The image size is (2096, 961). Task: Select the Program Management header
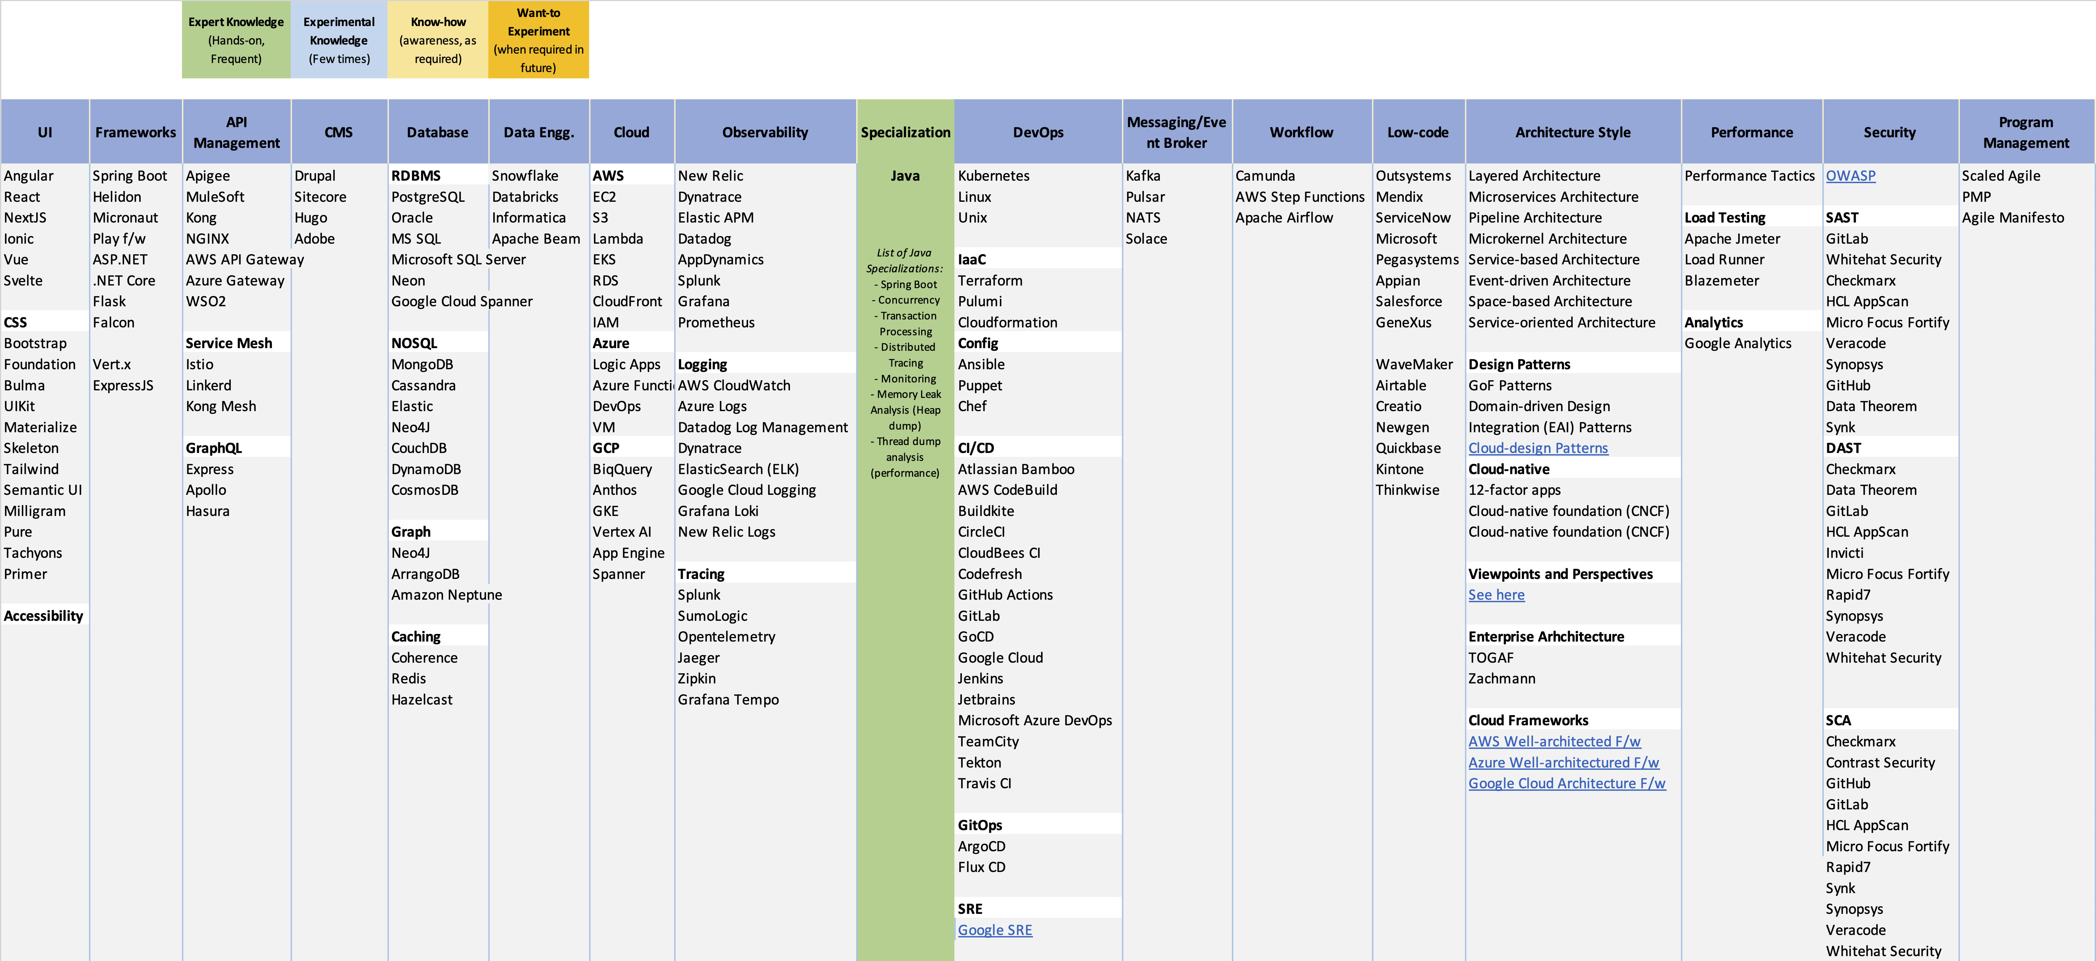click(x=2025, y=132)
